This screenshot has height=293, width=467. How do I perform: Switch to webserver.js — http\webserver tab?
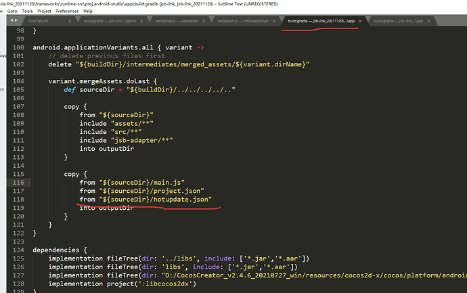tap(243, 21)
